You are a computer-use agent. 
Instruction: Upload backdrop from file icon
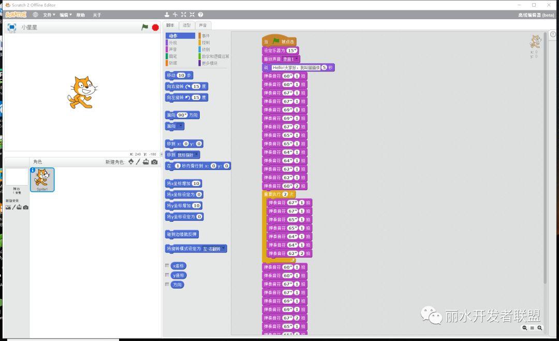pos(19,207)
